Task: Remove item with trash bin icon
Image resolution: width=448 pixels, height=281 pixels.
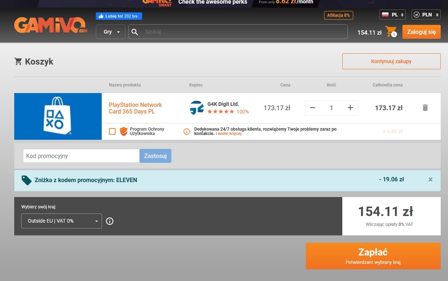Action: (425, 108)
